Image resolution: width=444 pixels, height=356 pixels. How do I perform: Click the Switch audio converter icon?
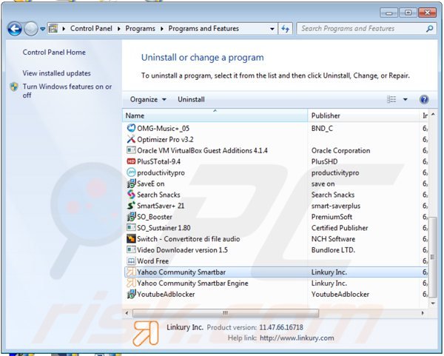[131, 239]
